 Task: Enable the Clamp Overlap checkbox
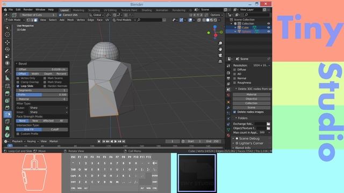click(x=18, y=82)
